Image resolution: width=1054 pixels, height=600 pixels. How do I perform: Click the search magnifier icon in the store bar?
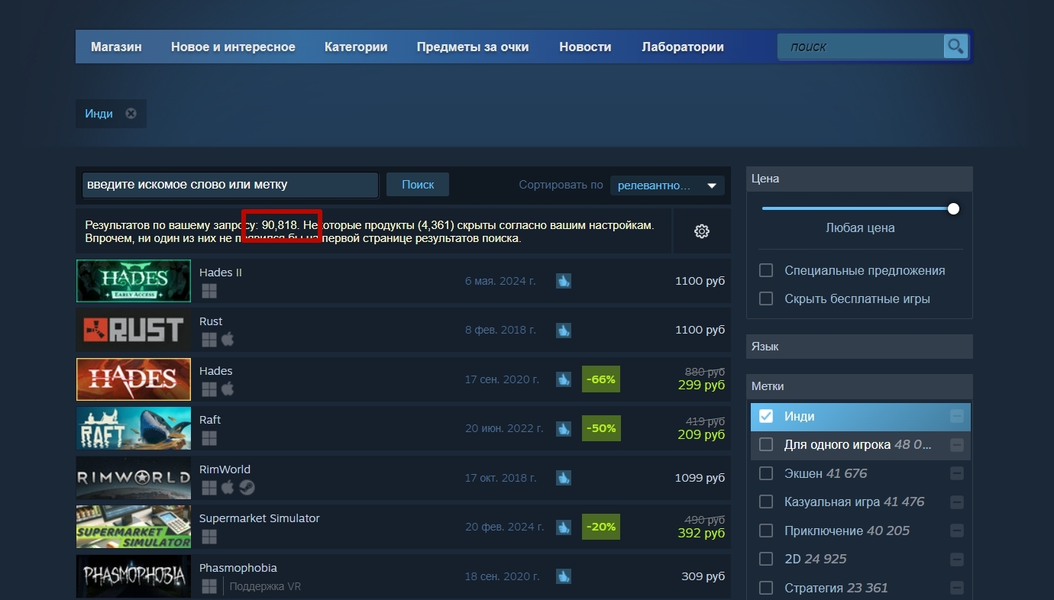pyautogui.click(x=955, y=47)
